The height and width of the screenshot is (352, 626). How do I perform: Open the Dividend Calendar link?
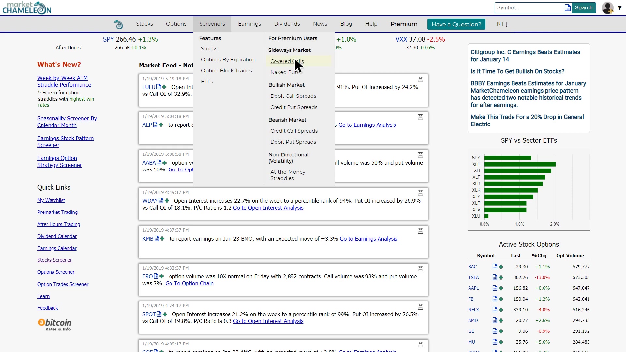tap(57, 236)
